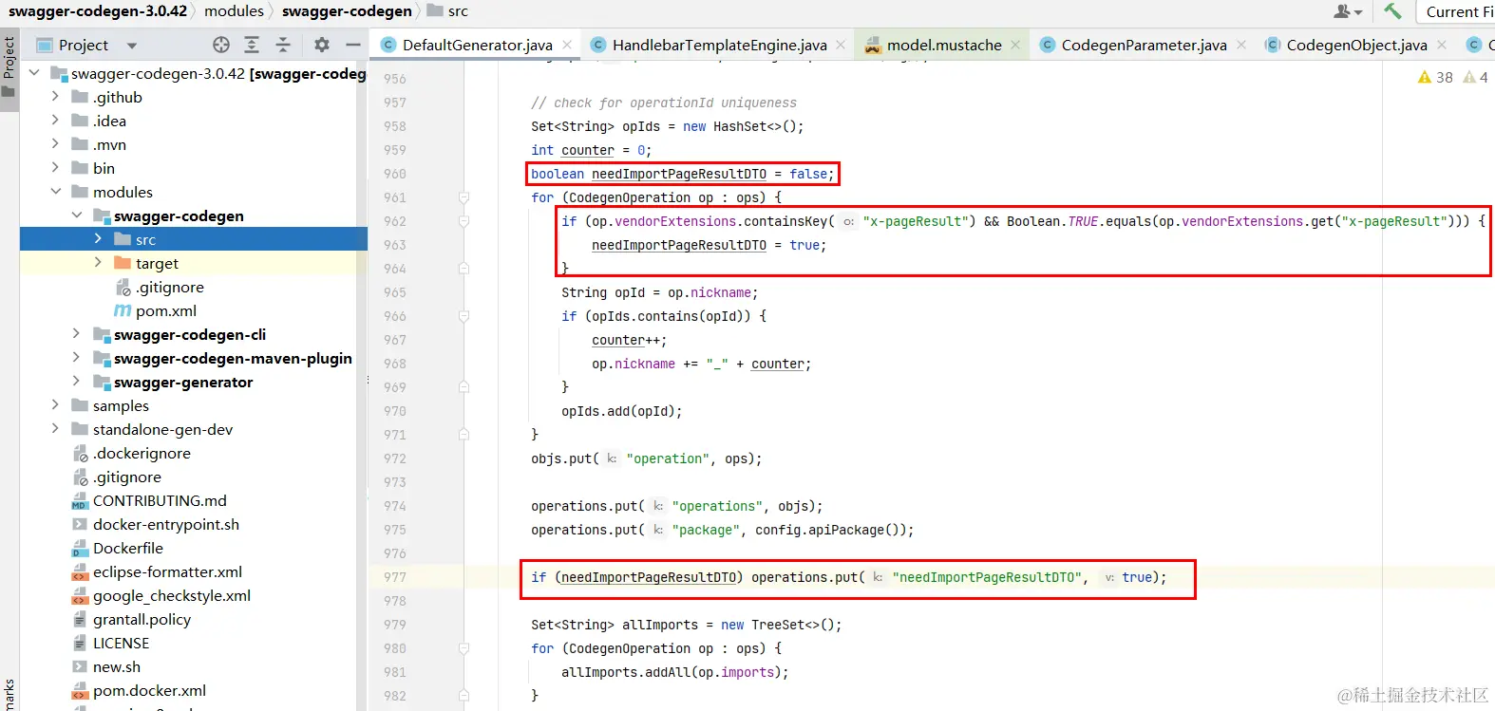Expand the swagger-generator module
The width and height of the screenshot is (1495, 711).
click(77, 382)
